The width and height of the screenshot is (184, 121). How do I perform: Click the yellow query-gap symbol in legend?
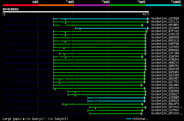pos(24,119)
